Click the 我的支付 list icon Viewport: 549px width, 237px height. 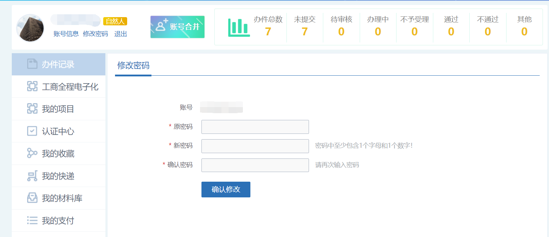coord(33,221)
